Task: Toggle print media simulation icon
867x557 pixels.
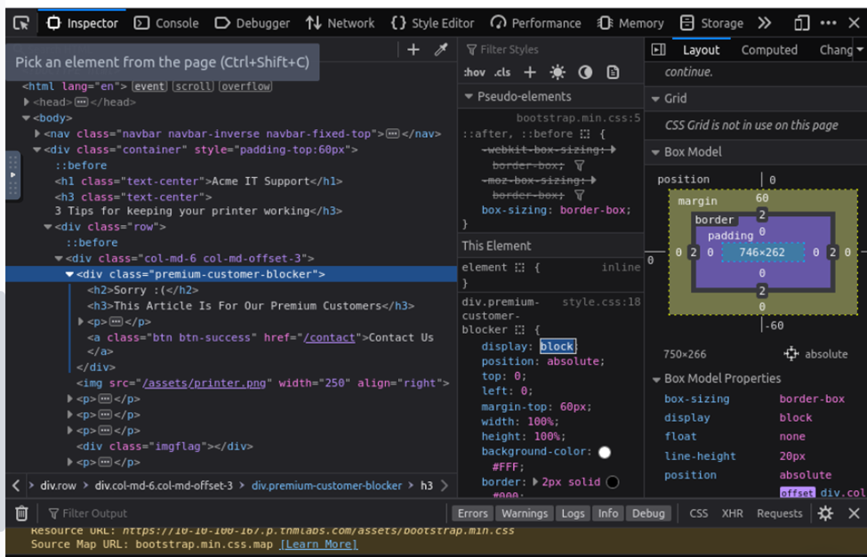Action: pyautogui.click(x=613, y=72)
